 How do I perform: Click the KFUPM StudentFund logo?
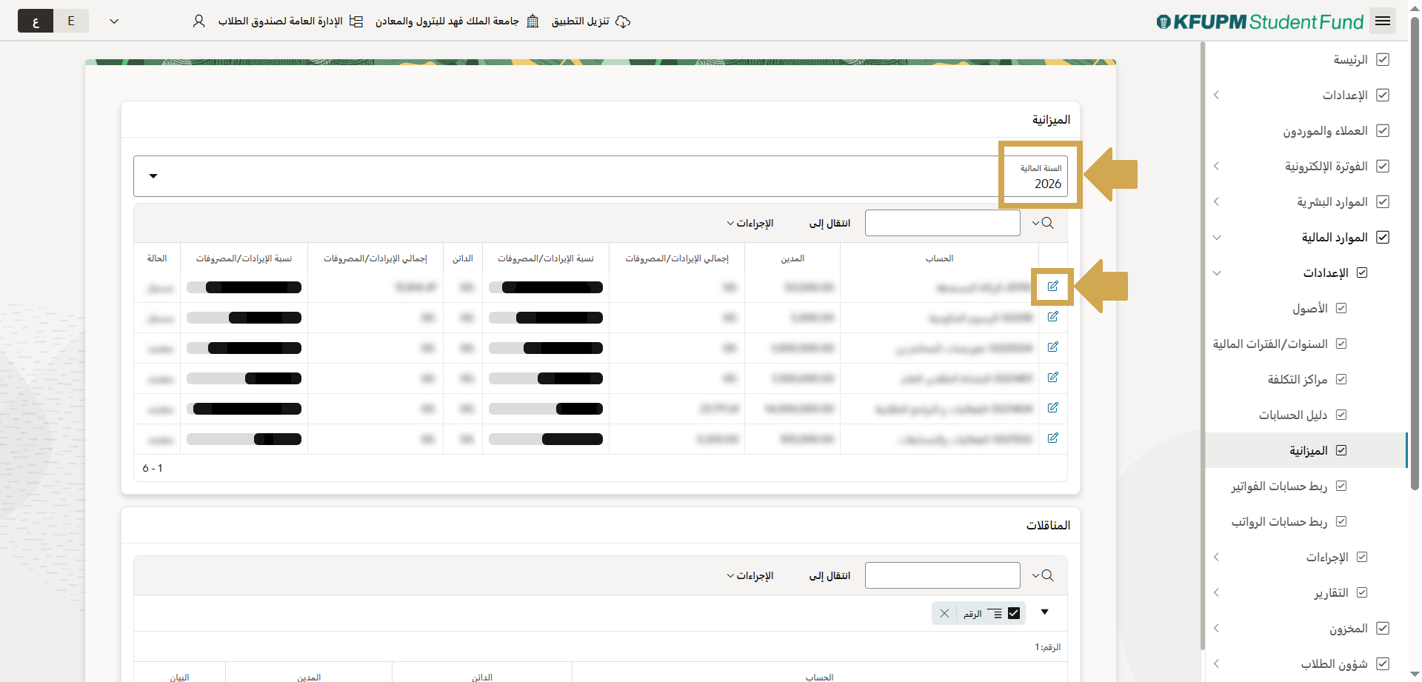[1260, 21]
